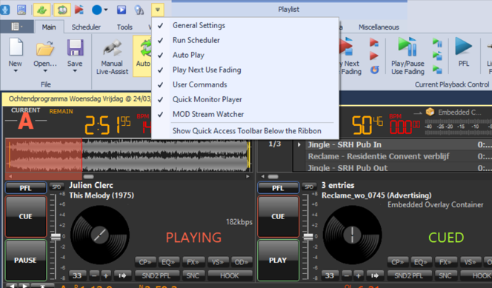
Task: Click the Save floppy disk icon
Action: 75,47
